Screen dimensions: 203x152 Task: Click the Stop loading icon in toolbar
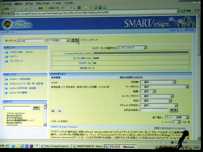(x=21, y=9)
